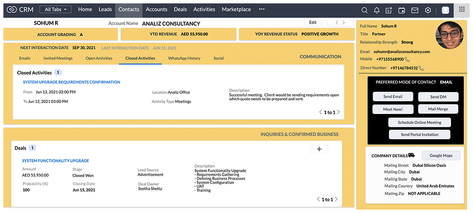Call the Direct Number phone icon

[421, 68]
